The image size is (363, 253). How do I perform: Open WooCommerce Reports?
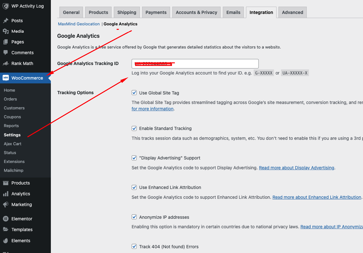11,126
